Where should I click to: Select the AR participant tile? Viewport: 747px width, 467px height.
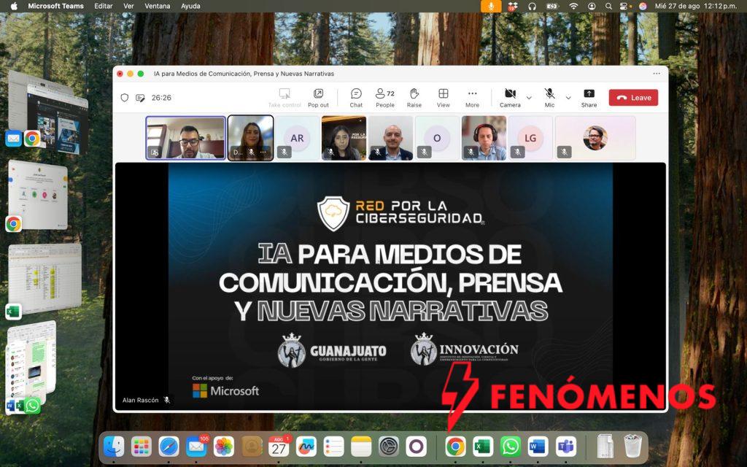297,138
